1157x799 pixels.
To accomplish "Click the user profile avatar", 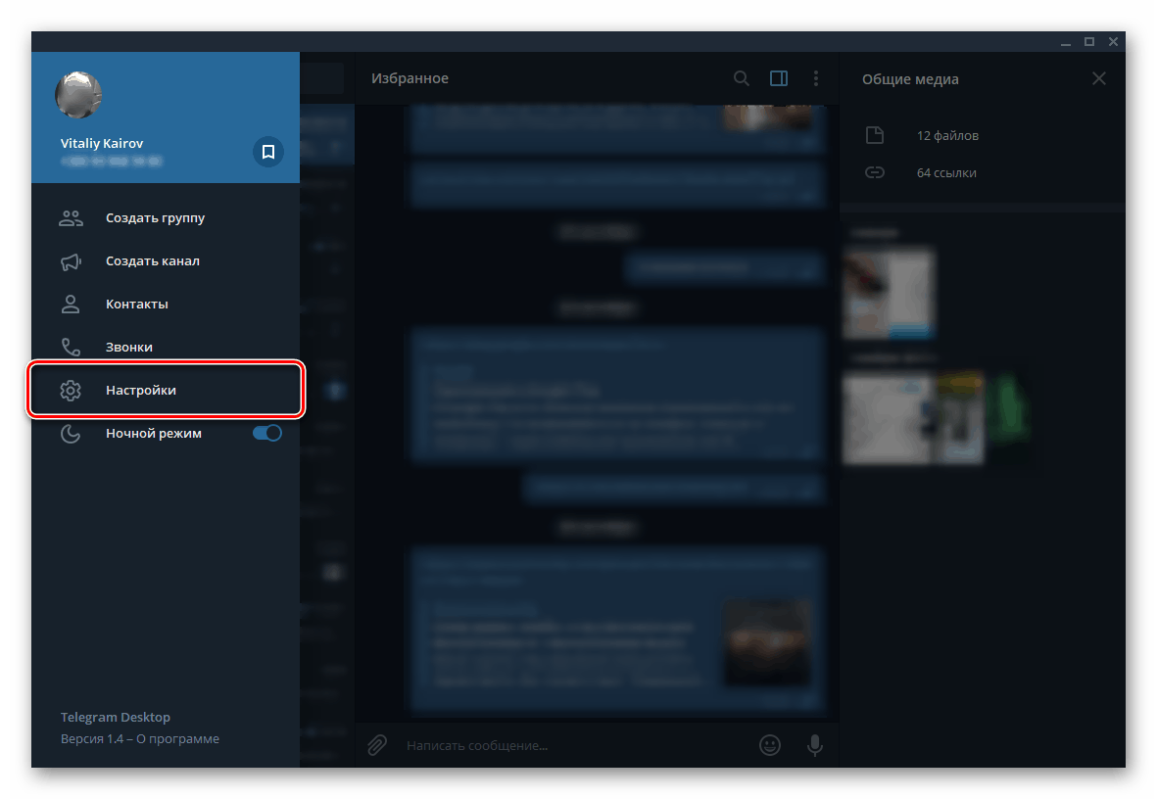I will click(x=78, y=96).
